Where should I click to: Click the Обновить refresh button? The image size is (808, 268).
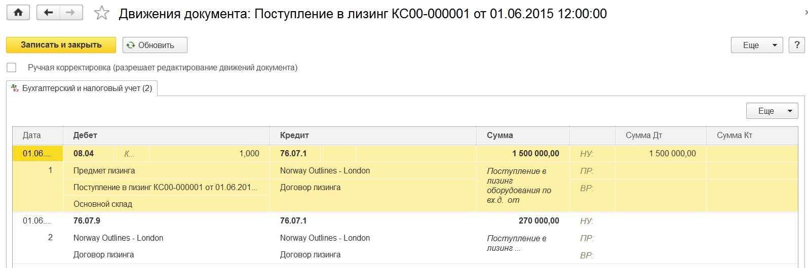tap(155, 45)
